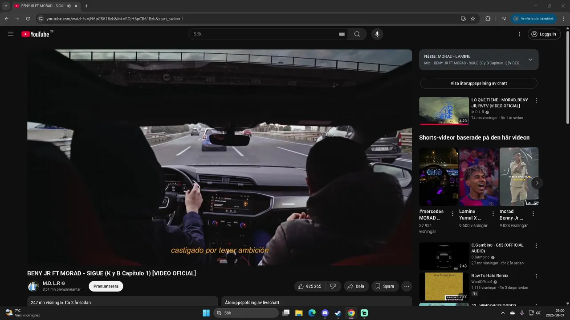The image size is (570, 320).
Task: Open LO QUE TIENE video thumbnail
Action: click(x=444, y=111)
